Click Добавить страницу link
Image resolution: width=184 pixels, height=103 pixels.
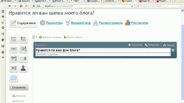pyautogui.click(x=52, y=37)
